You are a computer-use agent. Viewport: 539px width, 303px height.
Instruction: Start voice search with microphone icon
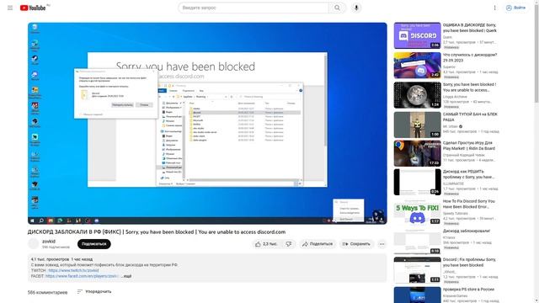pos(356,8)
